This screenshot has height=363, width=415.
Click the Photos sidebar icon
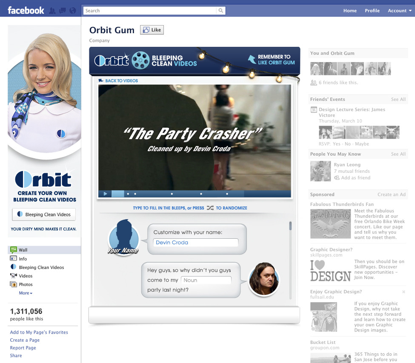click(13, 284)
